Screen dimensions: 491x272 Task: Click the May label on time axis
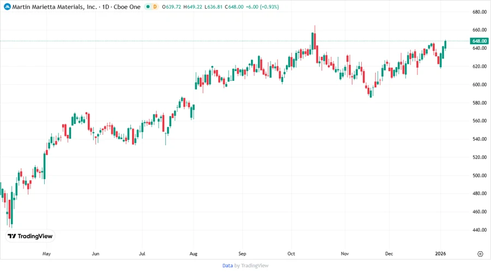(x=46, y=253)
